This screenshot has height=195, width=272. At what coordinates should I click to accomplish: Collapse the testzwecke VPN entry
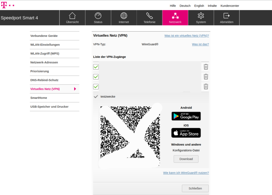[x=96, y=97]
